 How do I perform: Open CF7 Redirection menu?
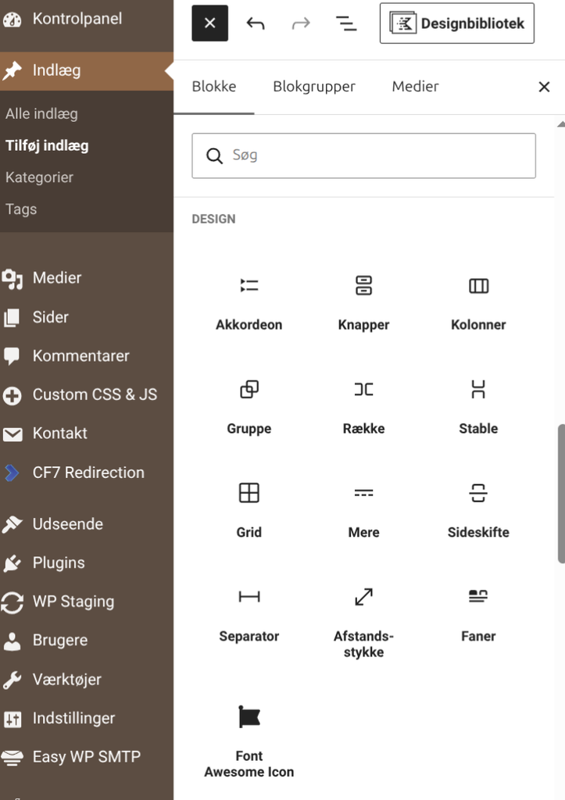click(x=87, y=473)
